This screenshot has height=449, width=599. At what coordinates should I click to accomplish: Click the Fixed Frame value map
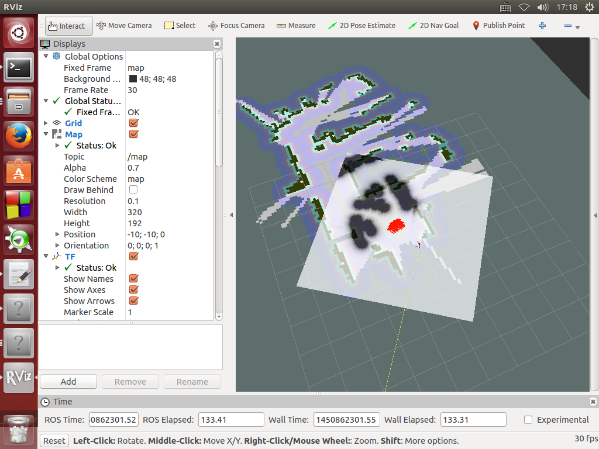click(x=136, y=68)
